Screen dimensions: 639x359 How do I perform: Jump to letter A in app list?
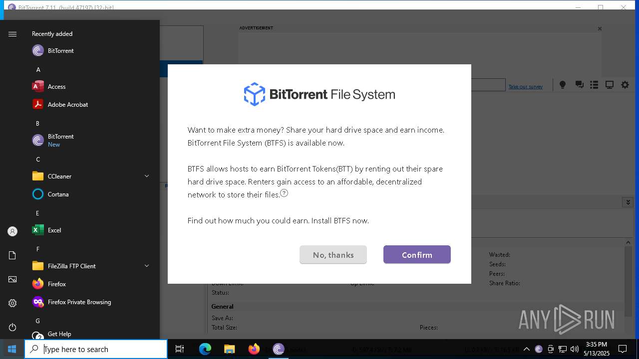(38, 69)
